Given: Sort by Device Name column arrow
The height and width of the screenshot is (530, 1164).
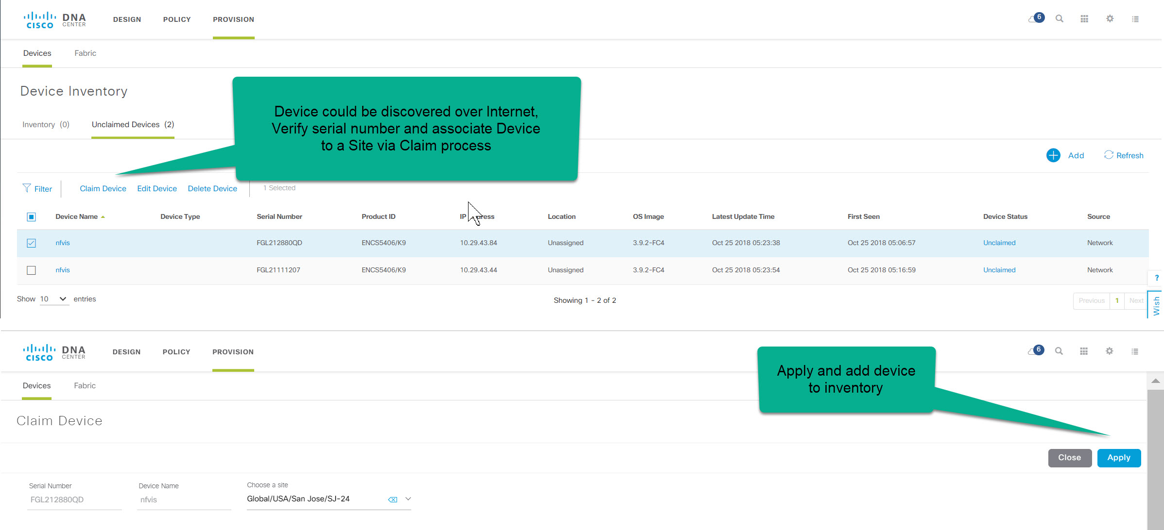Looking at the screenshot, I should pos(103,216).
